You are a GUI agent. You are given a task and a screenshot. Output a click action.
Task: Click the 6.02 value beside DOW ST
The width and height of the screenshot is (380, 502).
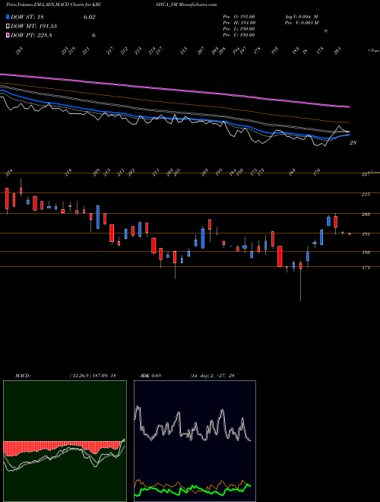(89, 17)
